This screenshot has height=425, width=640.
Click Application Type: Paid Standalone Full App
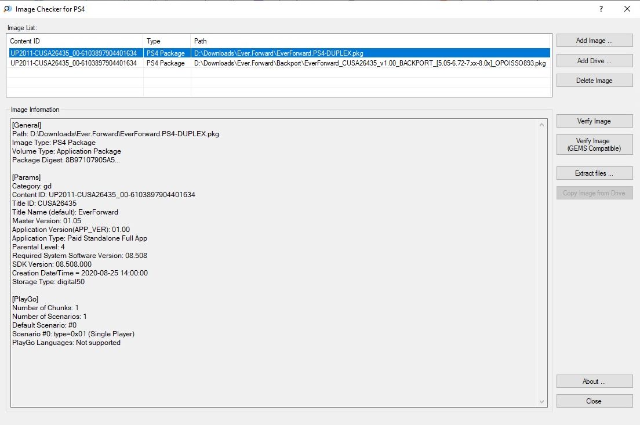pos(79,238)
